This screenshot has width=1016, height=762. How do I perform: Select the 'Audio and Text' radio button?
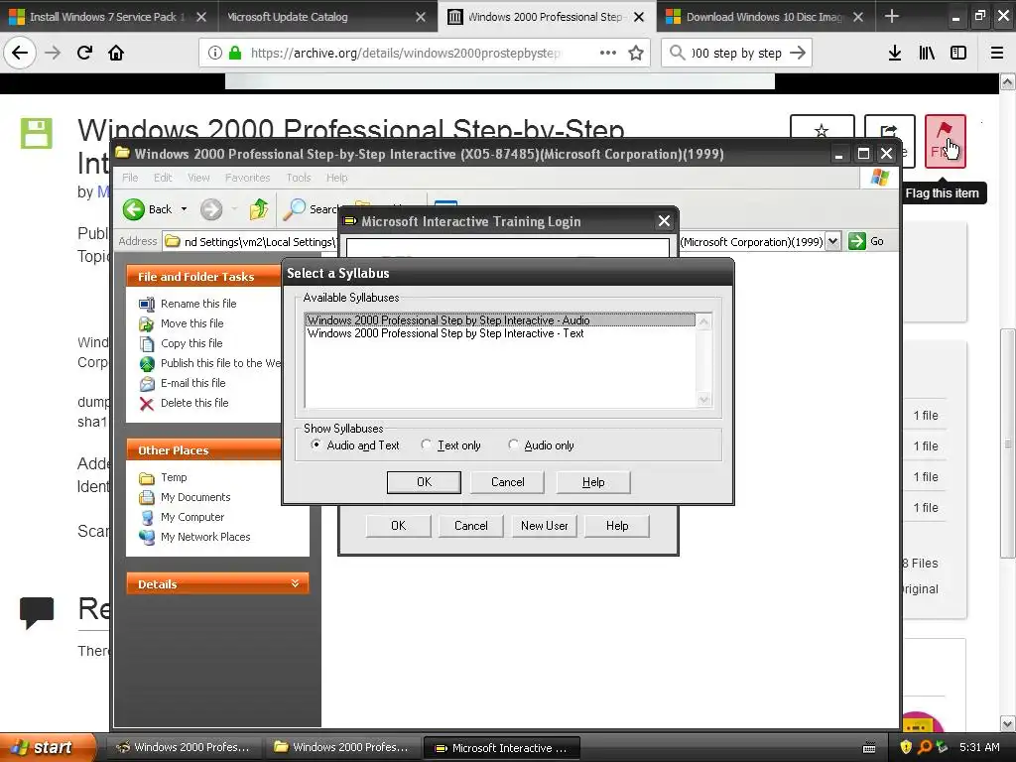click(316, 444)
